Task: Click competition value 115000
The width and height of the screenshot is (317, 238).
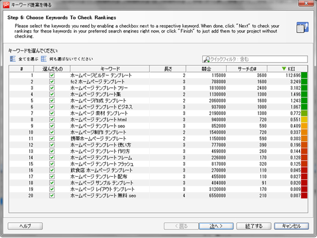Action: click(x=219, y=75)
